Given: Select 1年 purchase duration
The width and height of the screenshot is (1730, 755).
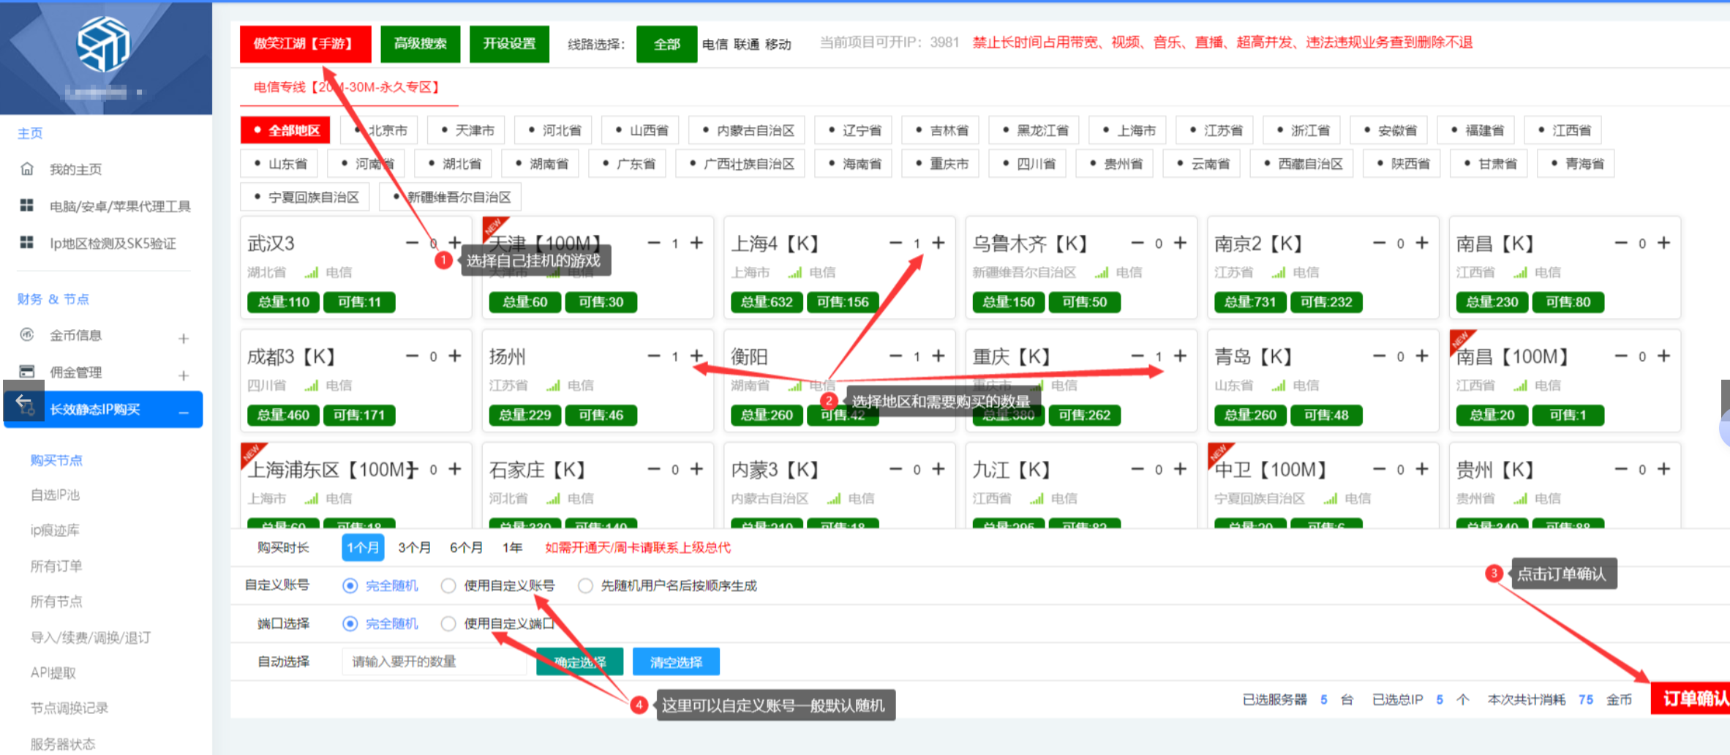Looking at the screenshot, I should click(512, 547).
